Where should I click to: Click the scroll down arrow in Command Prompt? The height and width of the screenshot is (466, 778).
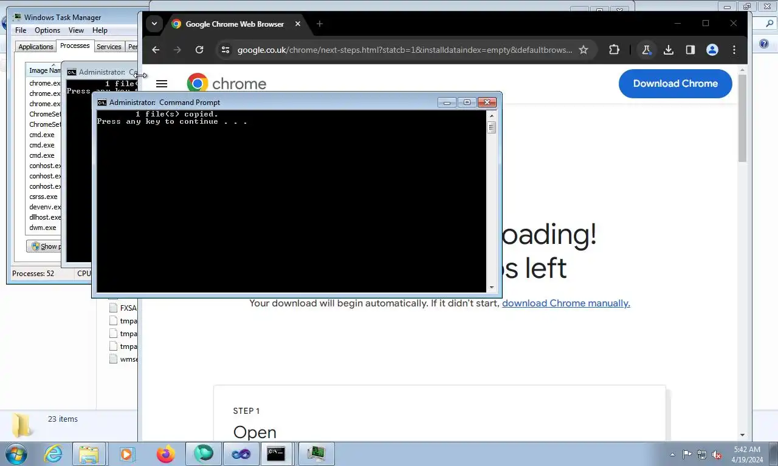tap(492, 288)
